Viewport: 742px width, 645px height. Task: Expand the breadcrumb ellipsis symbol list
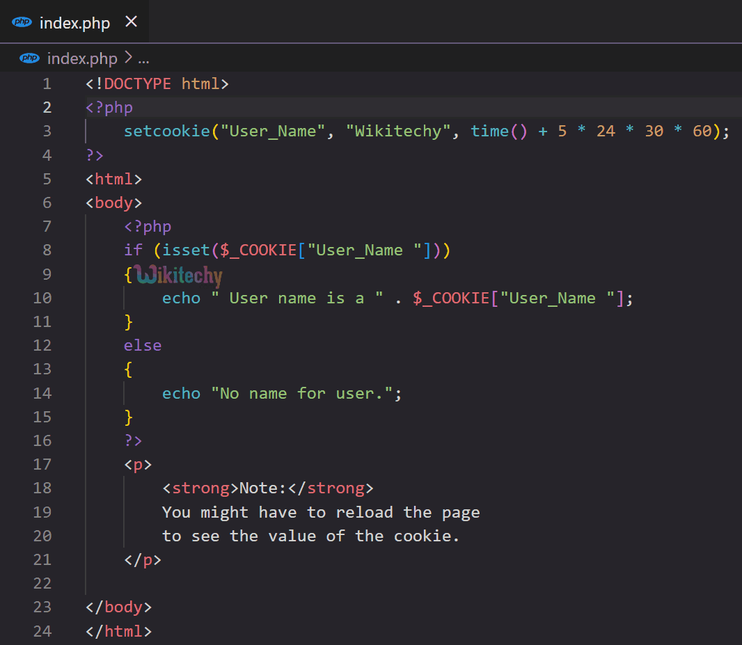[x=143, y=58]
